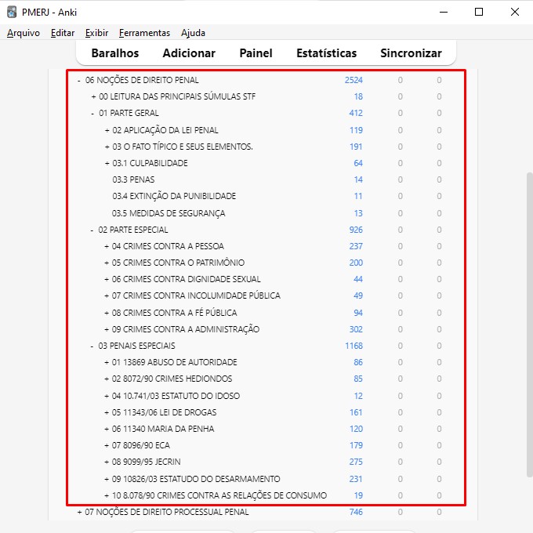Open Estatísticas view
Screen dimensions: 533x533
pyautogui.click(x=326, y=53)
